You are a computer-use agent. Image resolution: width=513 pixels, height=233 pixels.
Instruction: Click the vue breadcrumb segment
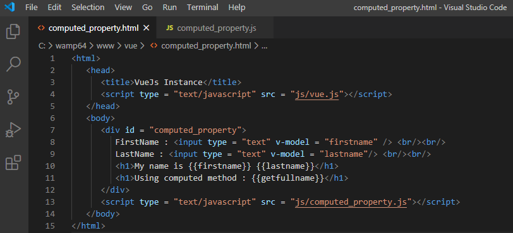pyautogui.click(x=131, y=46)
